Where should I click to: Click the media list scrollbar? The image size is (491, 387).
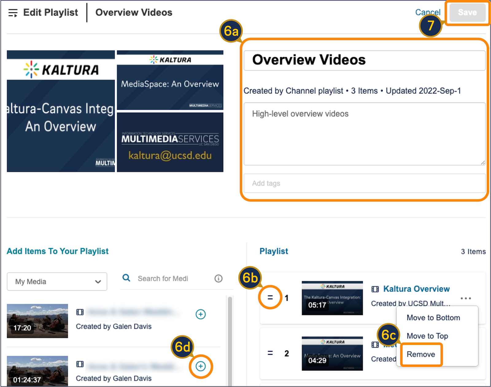[230, 341]
